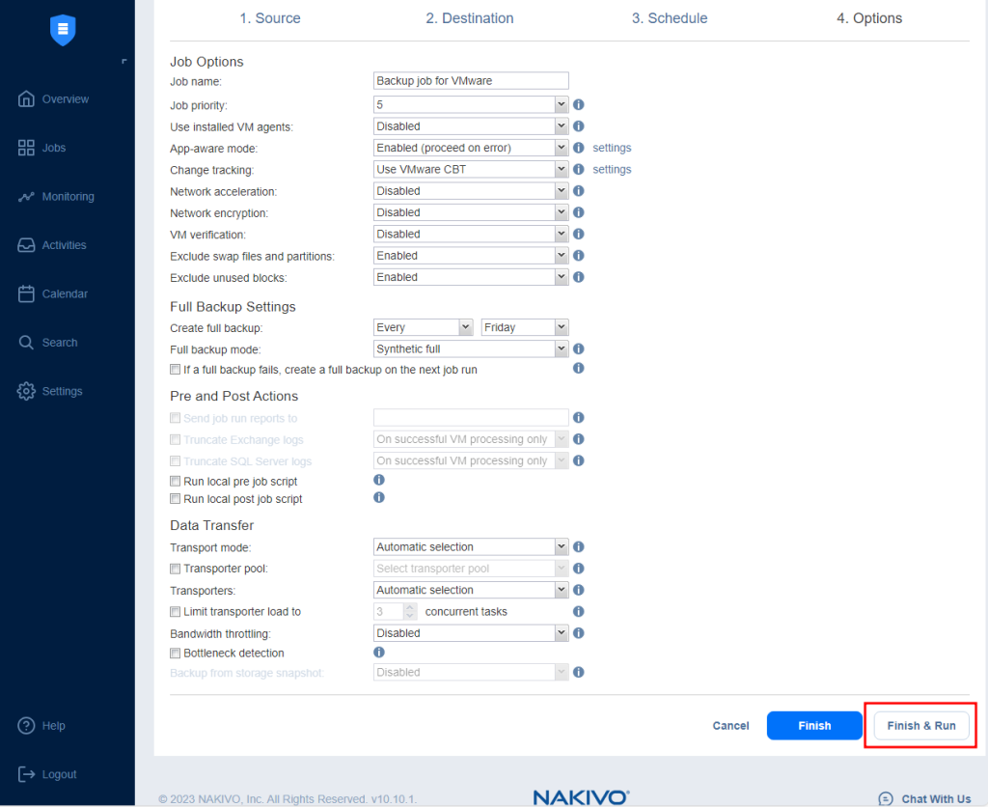The height and width of the screenshot is (807, 988).
Task: Enable Bottleneck detection checkbox
Action: 176,654
